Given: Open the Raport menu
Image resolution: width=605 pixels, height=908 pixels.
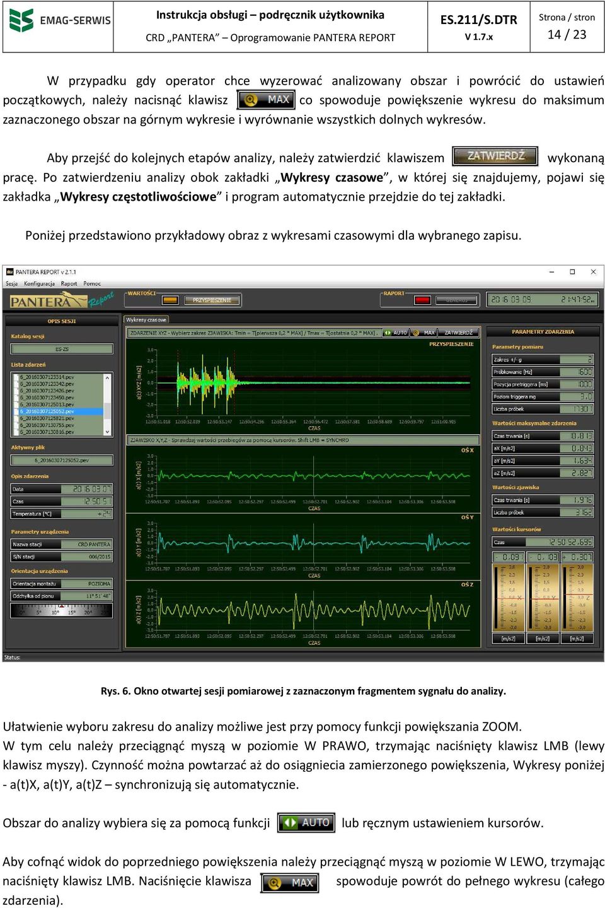Looking at the screenshot, I should pos(69,284).
